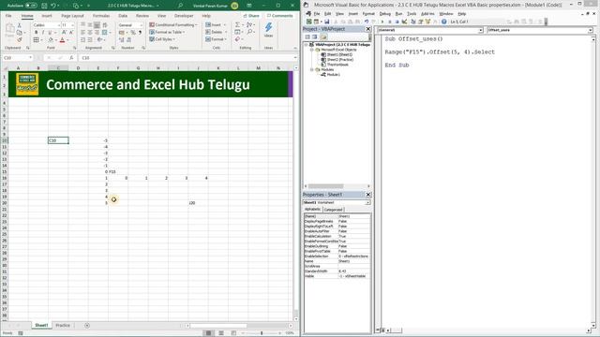Collapse the Modules folder in Project tree

[x=312, y=69]
